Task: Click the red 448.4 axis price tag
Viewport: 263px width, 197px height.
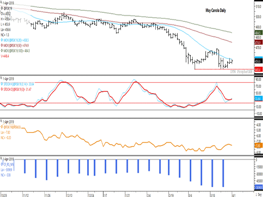Action: [258, 69]
